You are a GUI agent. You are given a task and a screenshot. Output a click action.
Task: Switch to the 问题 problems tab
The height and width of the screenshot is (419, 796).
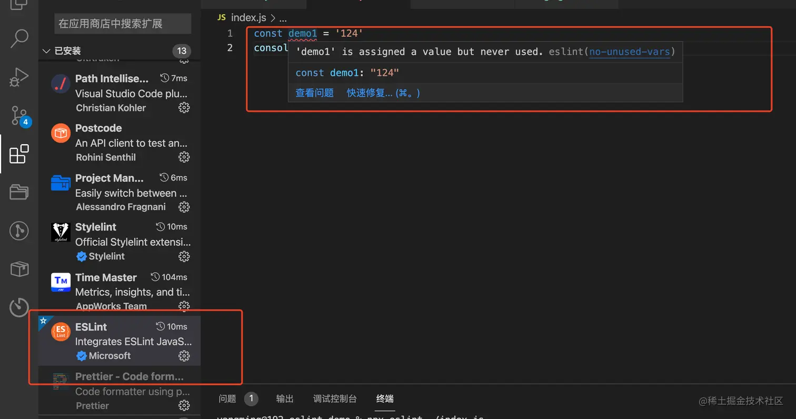point(227,398)
